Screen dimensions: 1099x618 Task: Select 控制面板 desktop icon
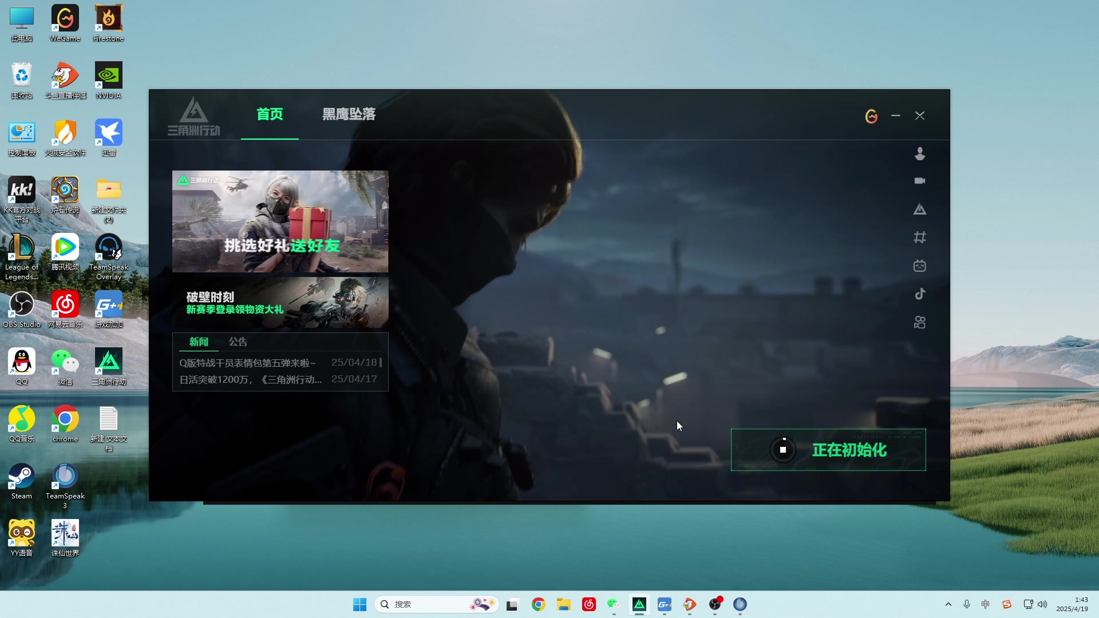pyautogui.click(x=22, y=138)
